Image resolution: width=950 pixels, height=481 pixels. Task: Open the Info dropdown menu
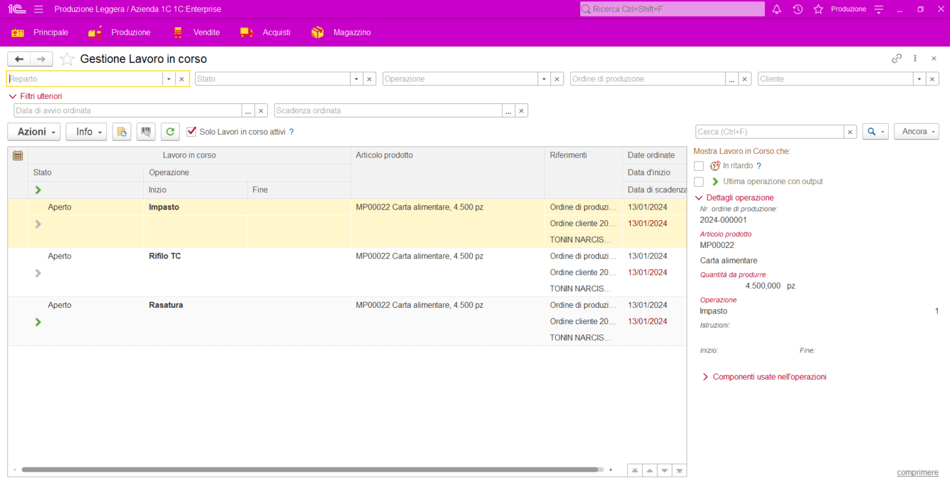click(x=87, y=132)
